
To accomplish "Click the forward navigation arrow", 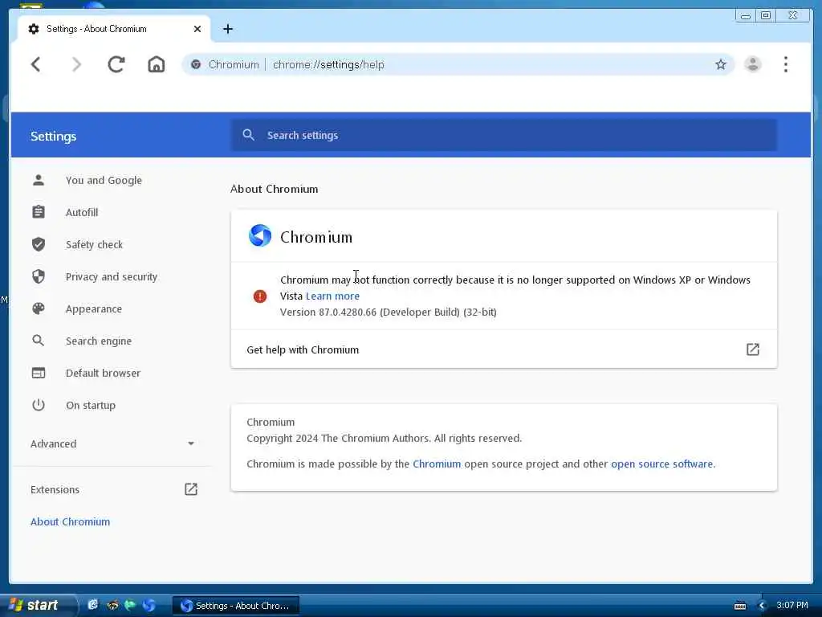I will pos(76,64).
